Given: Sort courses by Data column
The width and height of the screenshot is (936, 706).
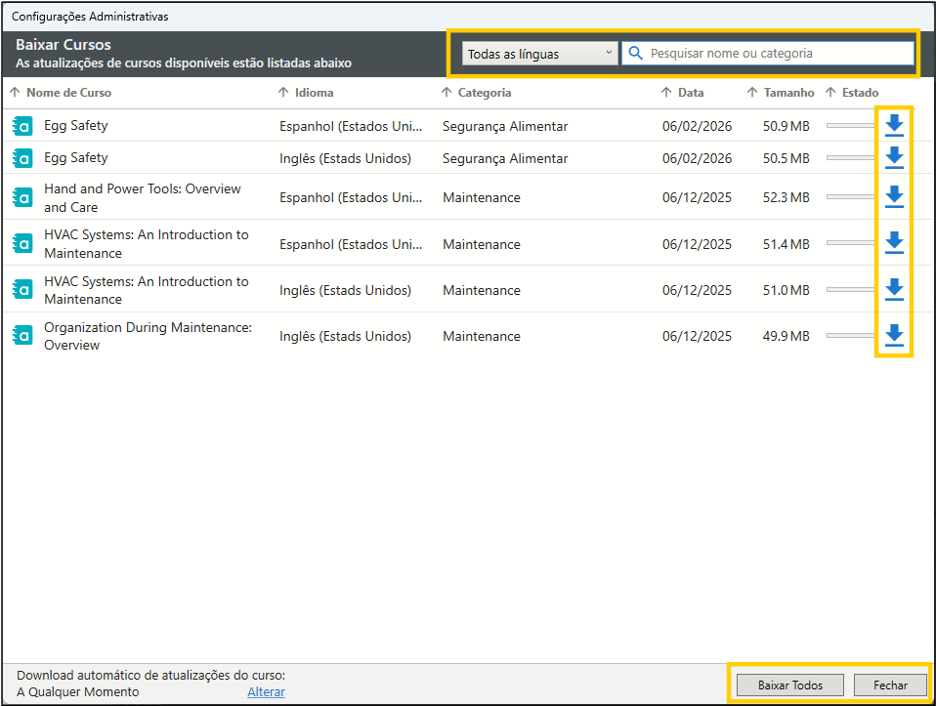Looking at the screenshot, I should 690,93.
